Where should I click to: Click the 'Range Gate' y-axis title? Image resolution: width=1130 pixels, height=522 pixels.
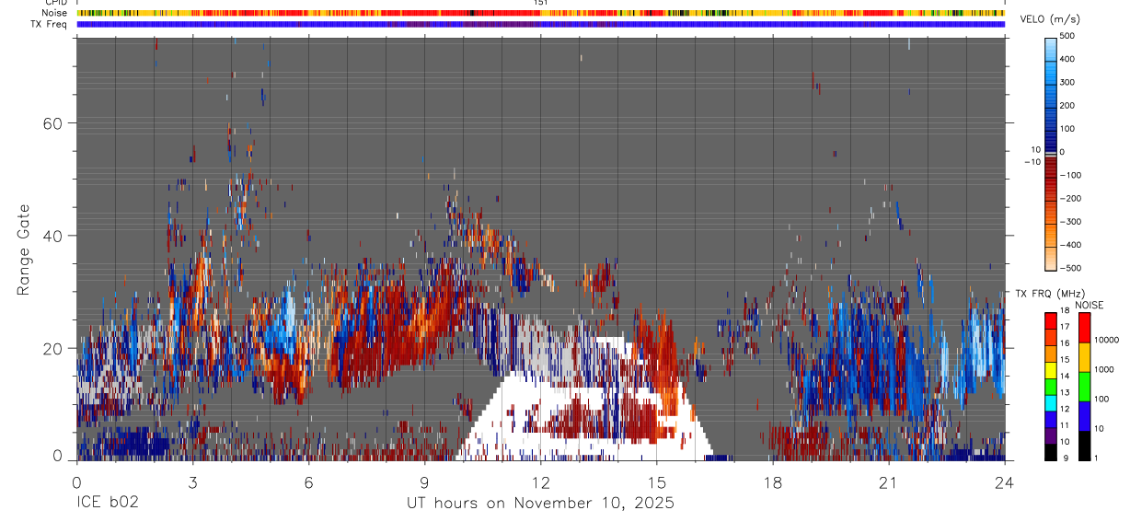pyautogui.click(x=25, y=249)
